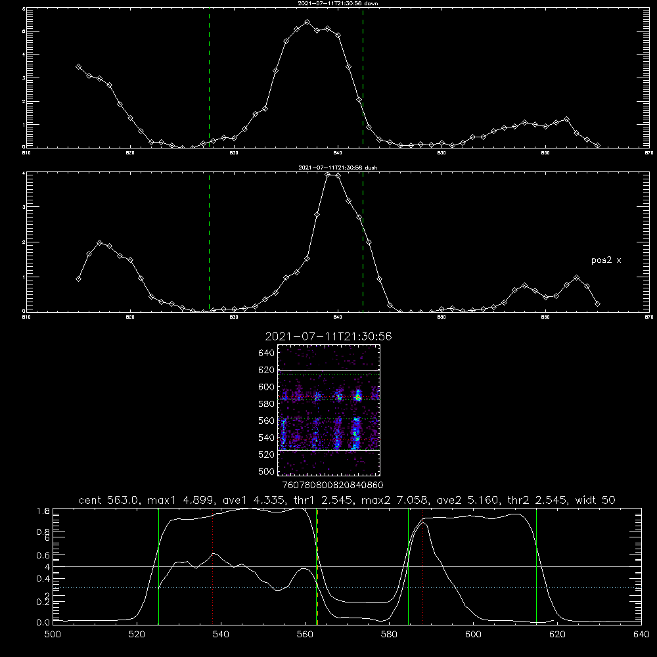Click the 640 label on spectral image y-axis
Image resolution: width=657 pixels, height=657 pixels.
tap(267, 353)
